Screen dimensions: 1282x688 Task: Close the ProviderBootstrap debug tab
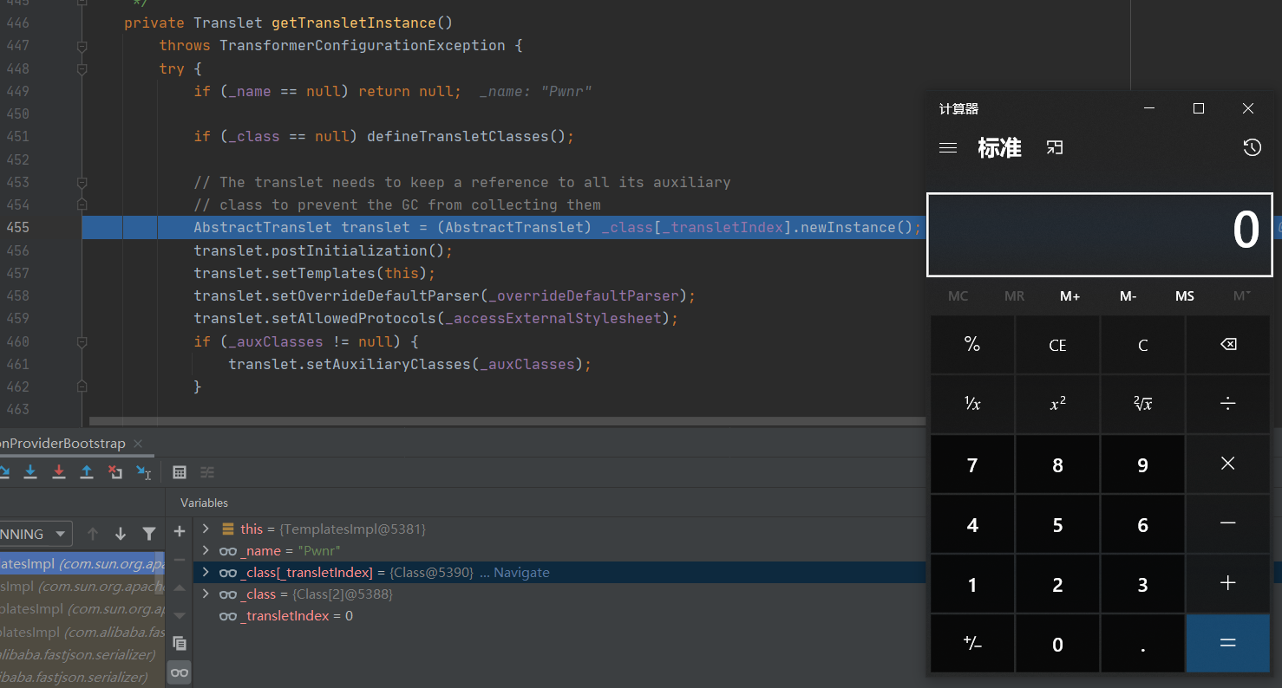coord(139,444)
